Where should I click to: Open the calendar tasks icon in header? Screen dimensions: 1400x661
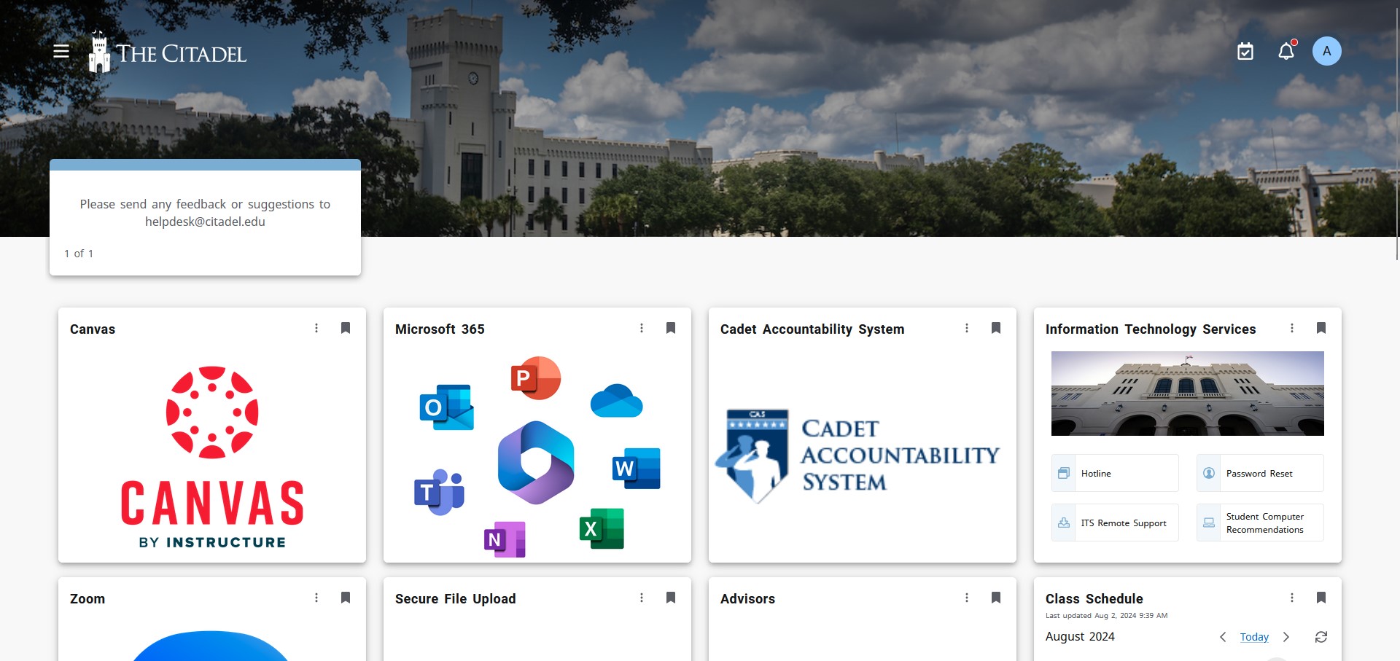pyautogui.click(x=1245, y=51)
